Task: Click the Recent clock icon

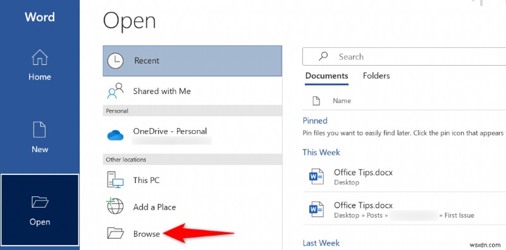Action: tap(115, 61)
